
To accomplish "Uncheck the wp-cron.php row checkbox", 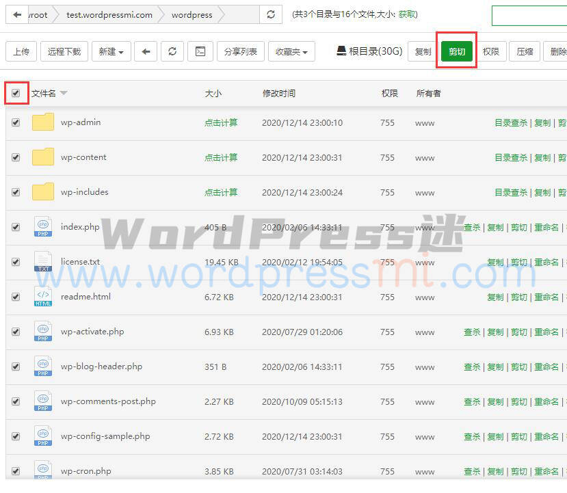I will coord(16,470).
